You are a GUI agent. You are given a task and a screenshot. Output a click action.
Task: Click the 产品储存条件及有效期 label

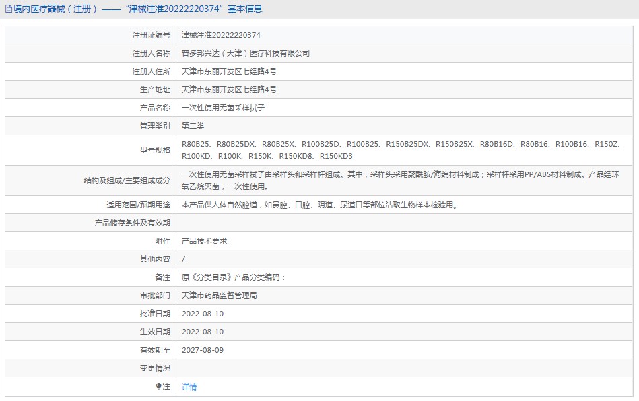[x=133, y=223]
